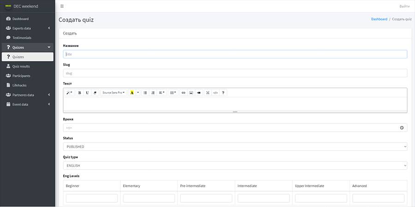Open the Status dropdown showing PUBLISHED
This screenshot has width=415, height=207.
pyautogui.click(x=235, y=147)
